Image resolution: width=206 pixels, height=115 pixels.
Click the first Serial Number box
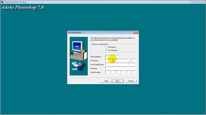pos(108,72)
